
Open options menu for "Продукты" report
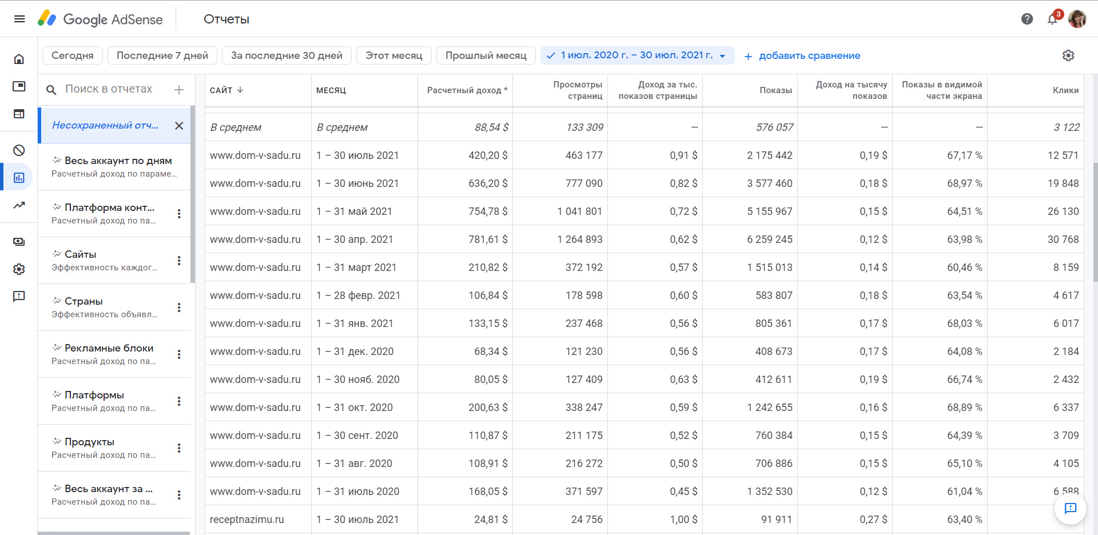(x=179, y=448)
